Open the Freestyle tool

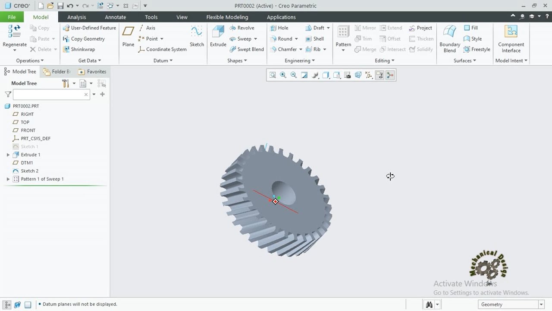[x=477, y=49]
